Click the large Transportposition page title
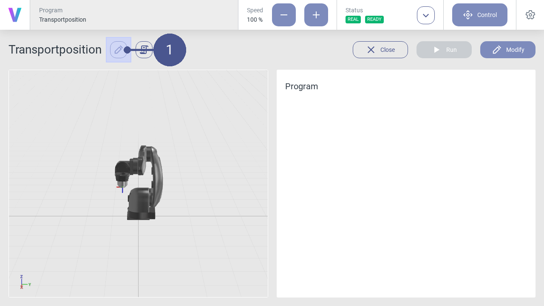This screenshot has height=306, width=544. [55, 50]
